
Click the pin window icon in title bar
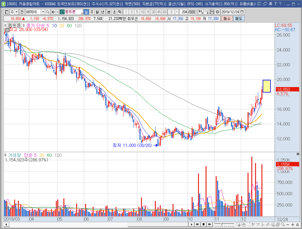(x=270, y=4)
